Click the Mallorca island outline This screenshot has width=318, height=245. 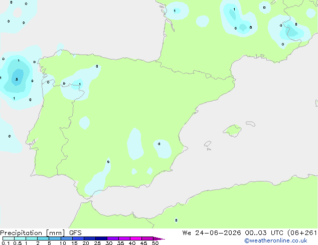(232, 130)
